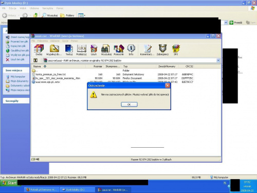
Task: Open the WinRAR Pomoc menu
Action: pyautogui.click(x=75, y=41)
